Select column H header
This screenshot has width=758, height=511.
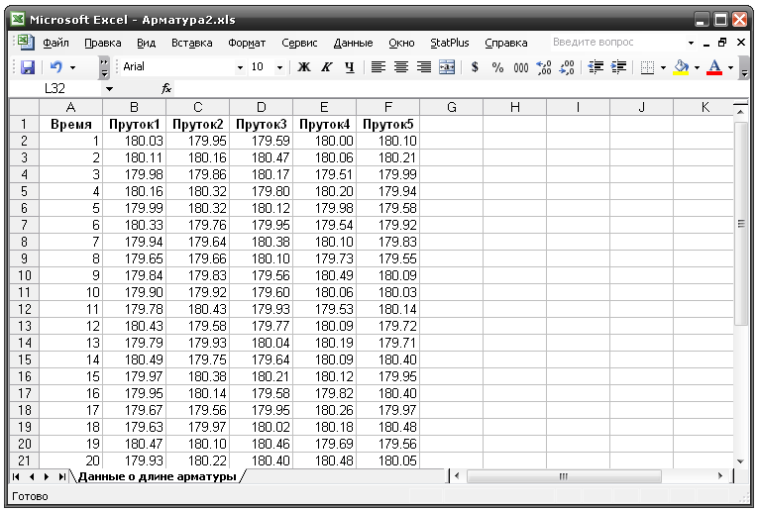click(x=515, y=107)
